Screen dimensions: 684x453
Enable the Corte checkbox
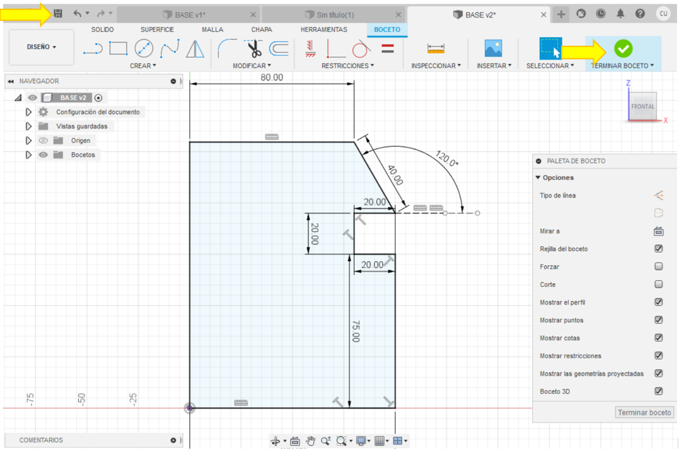(659, 284)
